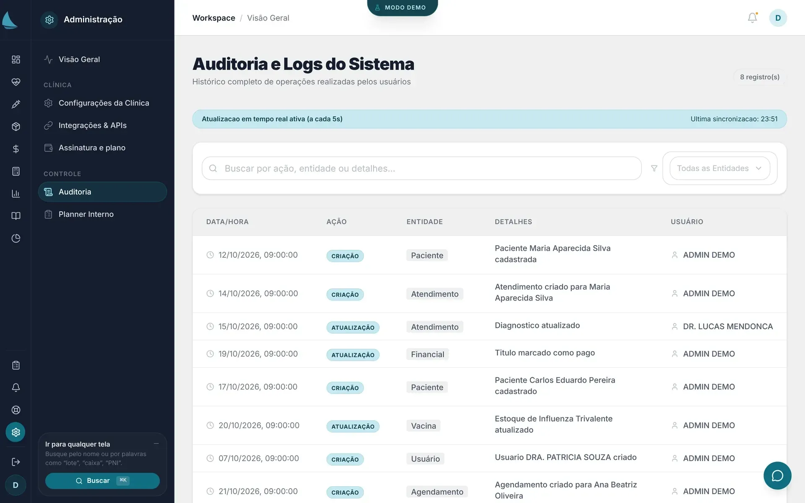Open the syringe vaccines icon in left rail
805x503 pixels.
coord(16,104)
